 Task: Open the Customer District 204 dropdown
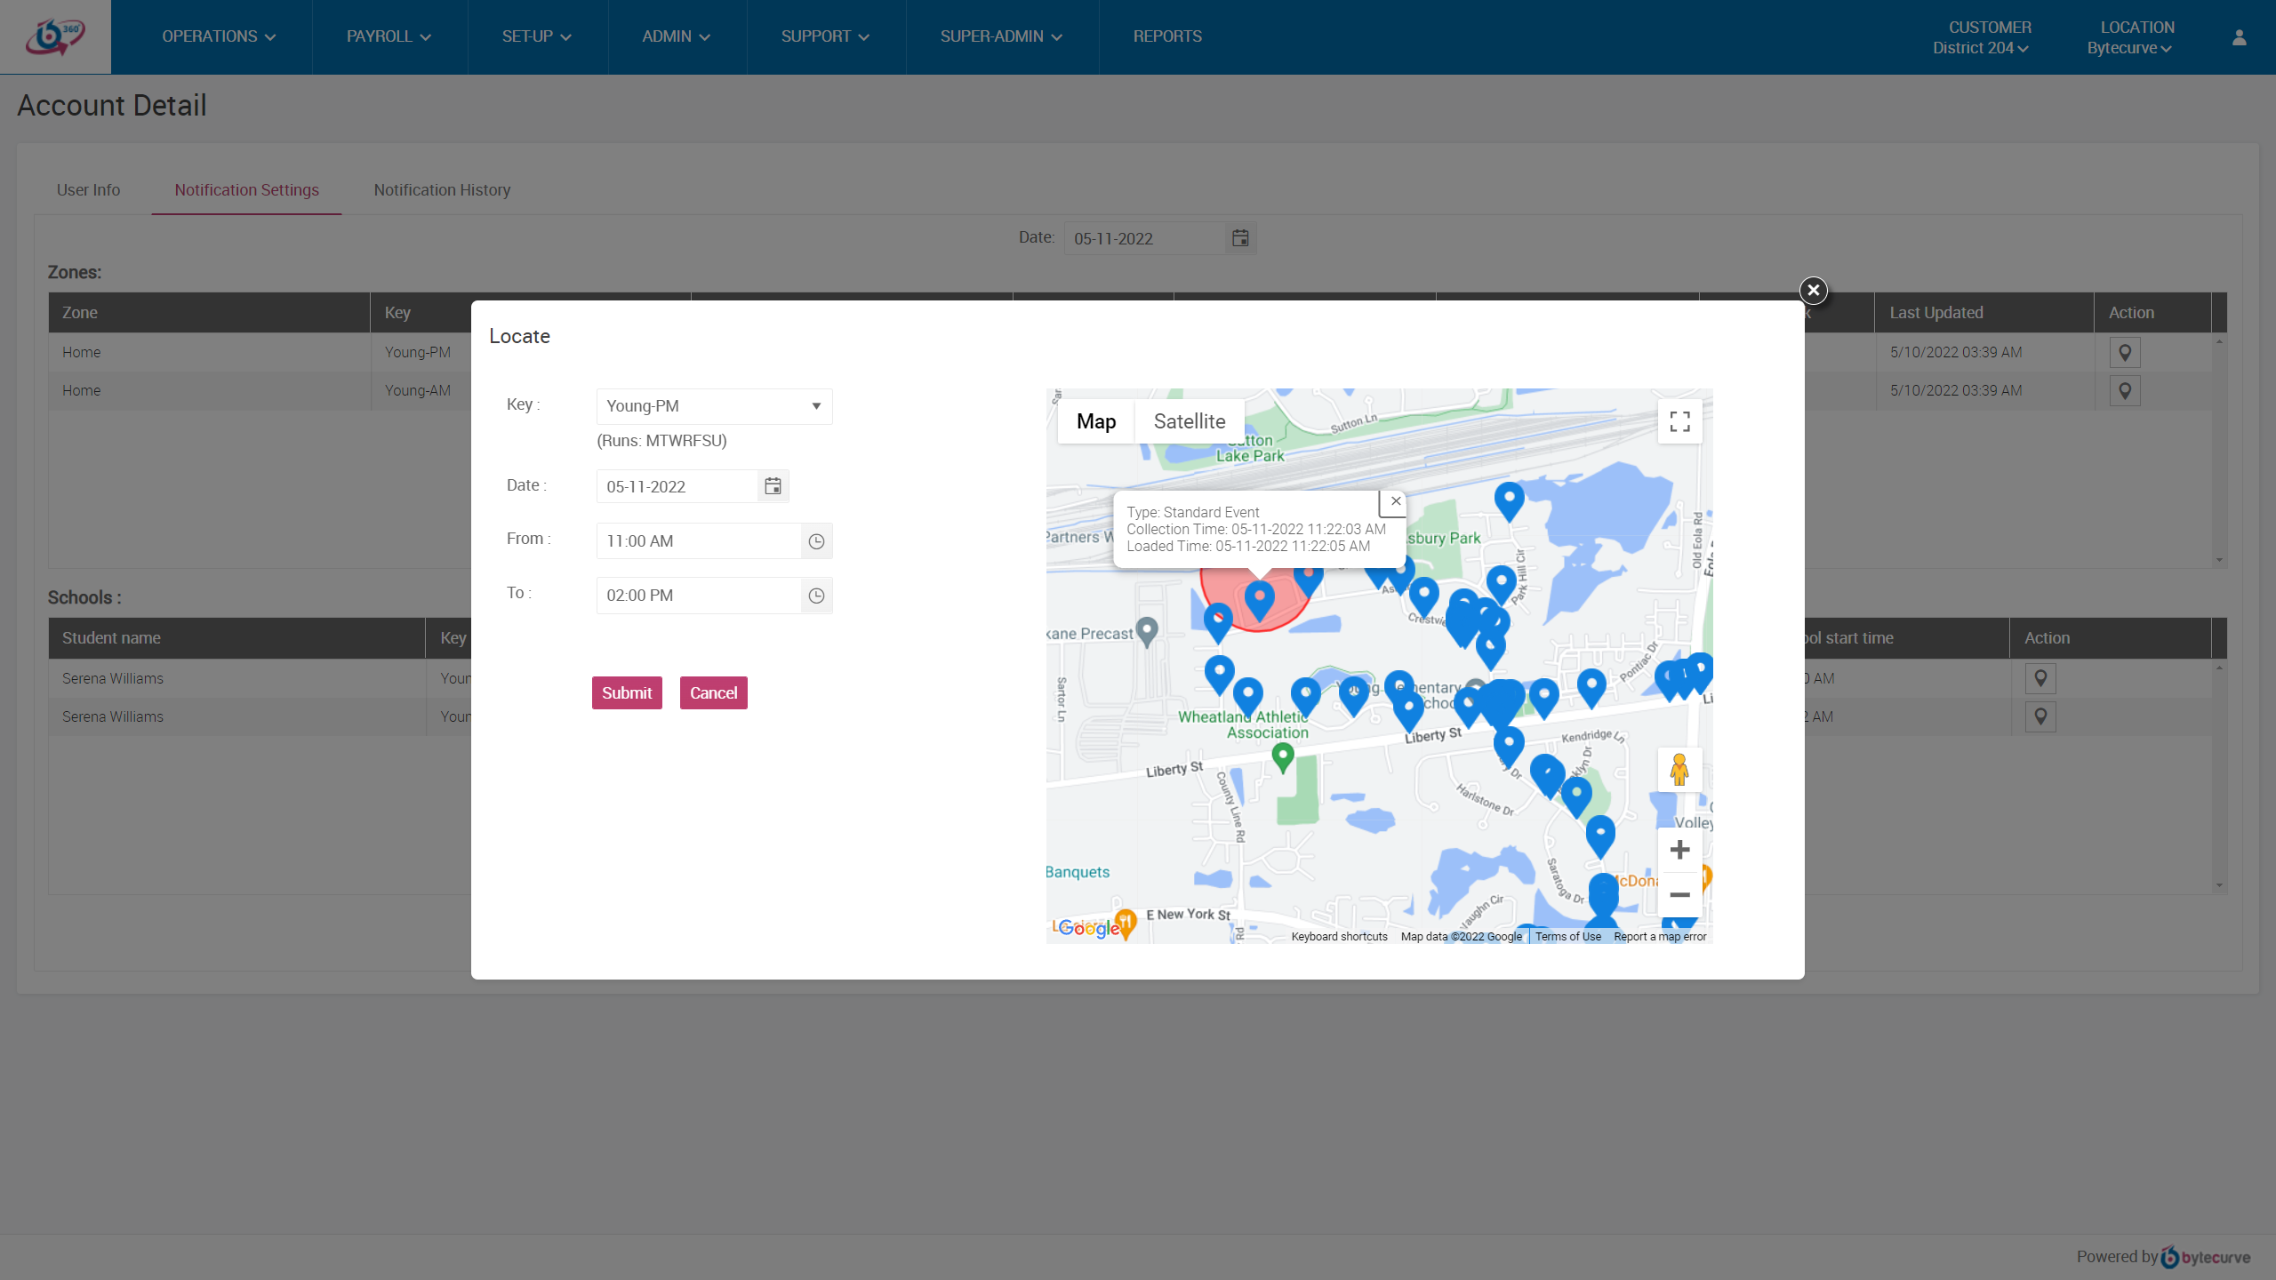tap(1980, 48)
